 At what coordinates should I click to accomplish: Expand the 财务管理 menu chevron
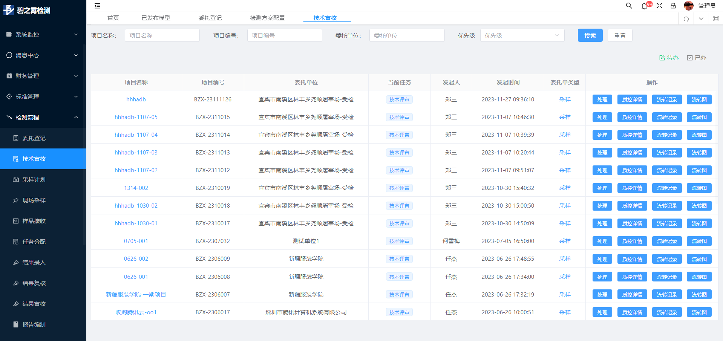coord(76,76)
